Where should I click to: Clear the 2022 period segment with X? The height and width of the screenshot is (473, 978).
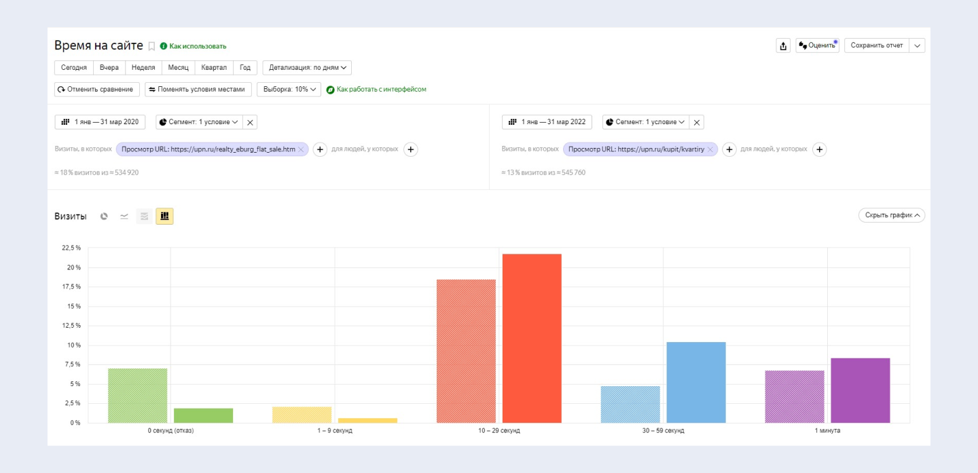[696, 122]
